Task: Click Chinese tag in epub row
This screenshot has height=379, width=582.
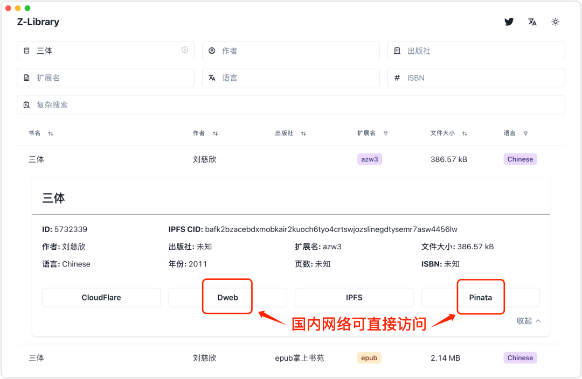Action: pyautogui.click(x=520, y=358)
